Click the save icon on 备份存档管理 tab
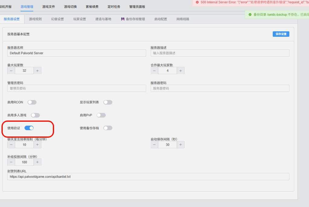The image size is (309, 207). [x=123, y=19]
